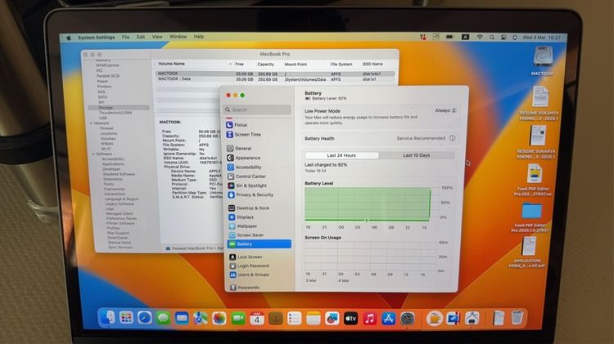614x344 pixels.
Task: Open App Store from the Dock
Action: [x=388, y=319]
